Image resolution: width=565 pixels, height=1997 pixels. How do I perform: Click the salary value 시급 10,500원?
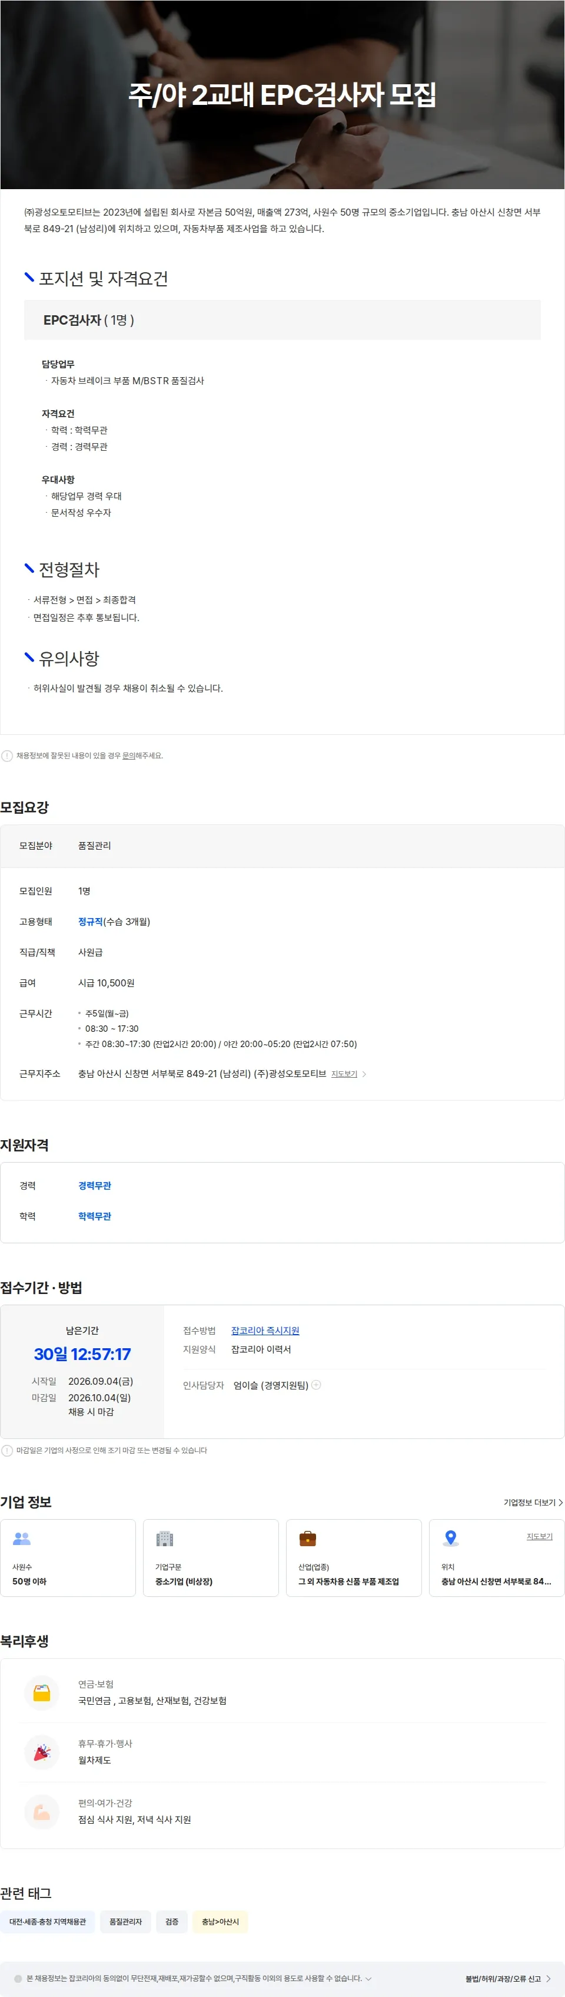click(x=106, y=983)
